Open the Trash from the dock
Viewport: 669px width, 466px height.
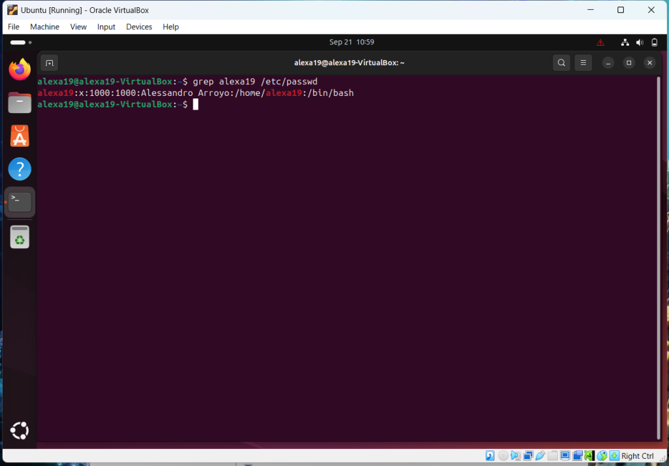pyautogui.click(x=20, y=237)
